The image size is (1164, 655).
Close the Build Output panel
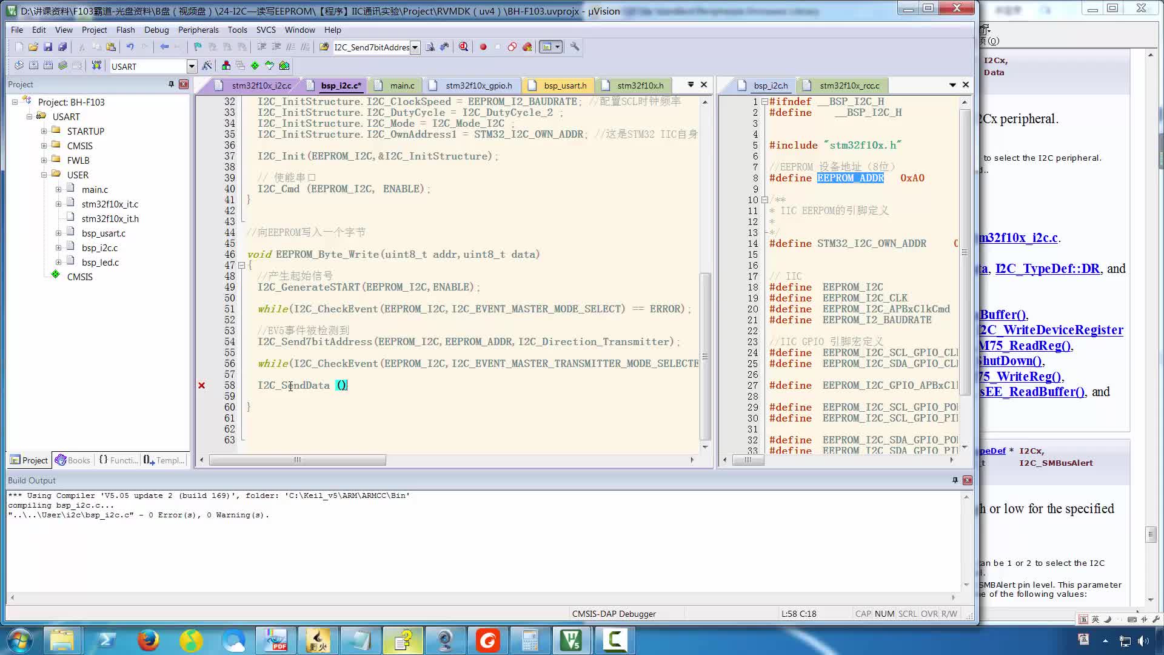968,480
